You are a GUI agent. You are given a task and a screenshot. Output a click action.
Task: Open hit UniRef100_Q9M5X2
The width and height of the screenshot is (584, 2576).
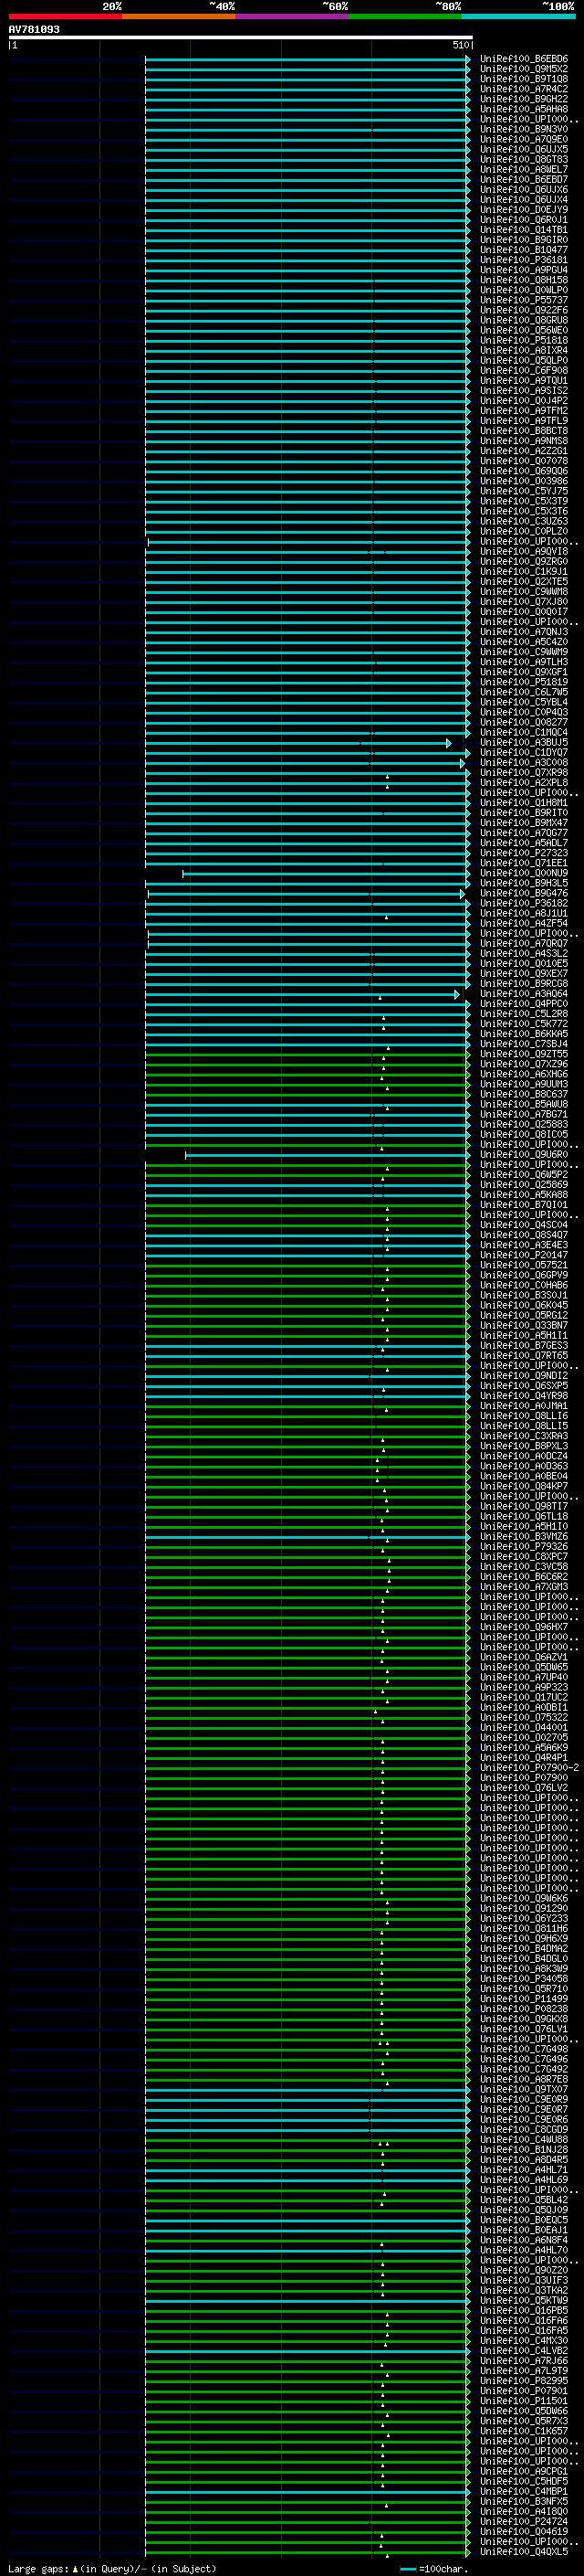[x=523, y=69]
